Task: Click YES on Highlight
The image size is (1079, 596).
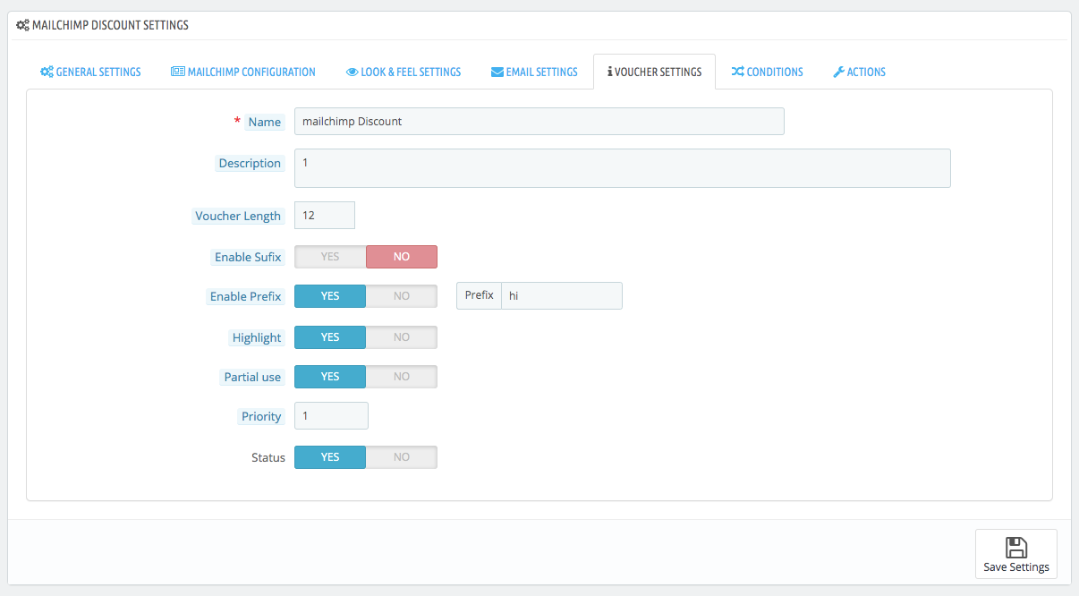Action: pyautogui.click(x=330, y=337)
